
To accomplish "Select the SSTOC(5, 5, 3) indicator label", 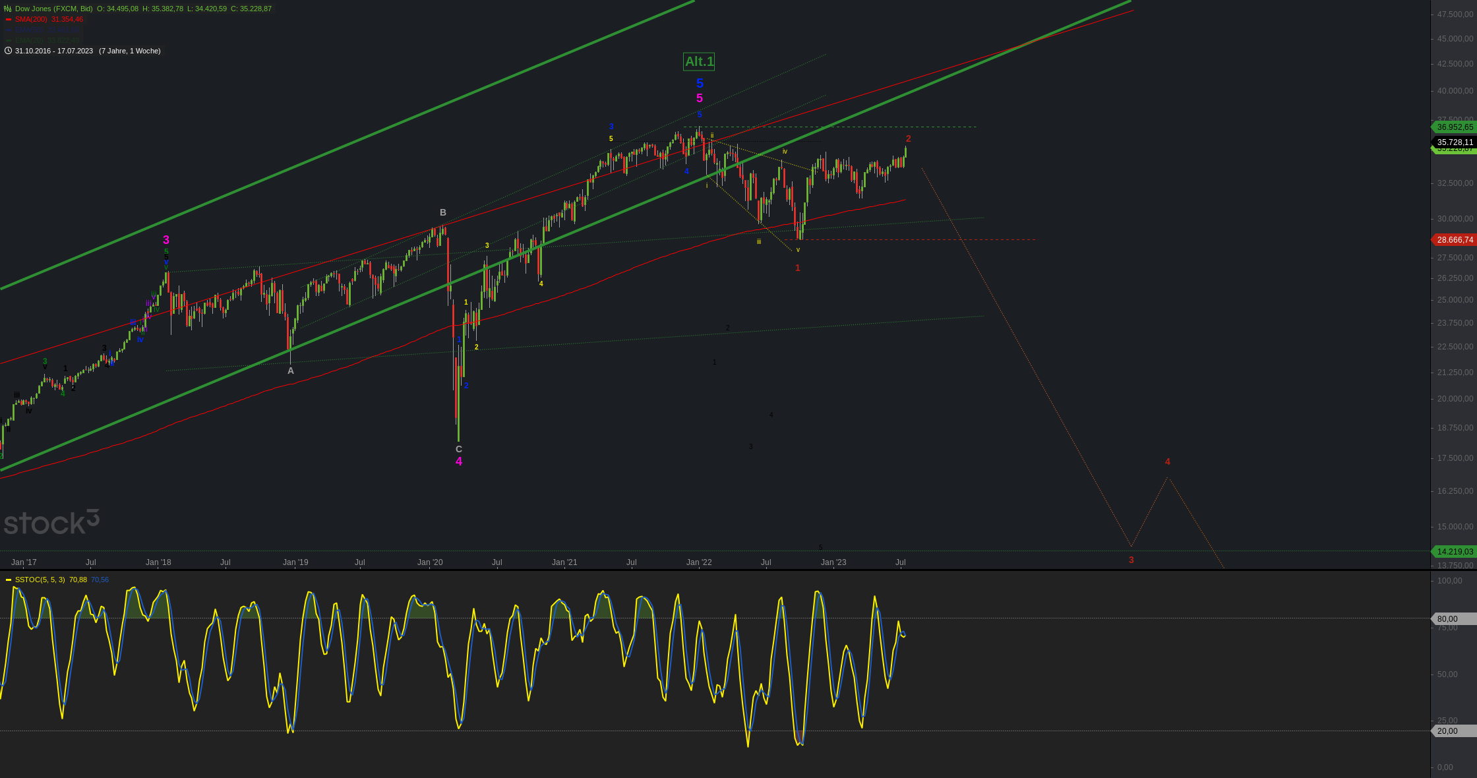I will tap(40, 580).
